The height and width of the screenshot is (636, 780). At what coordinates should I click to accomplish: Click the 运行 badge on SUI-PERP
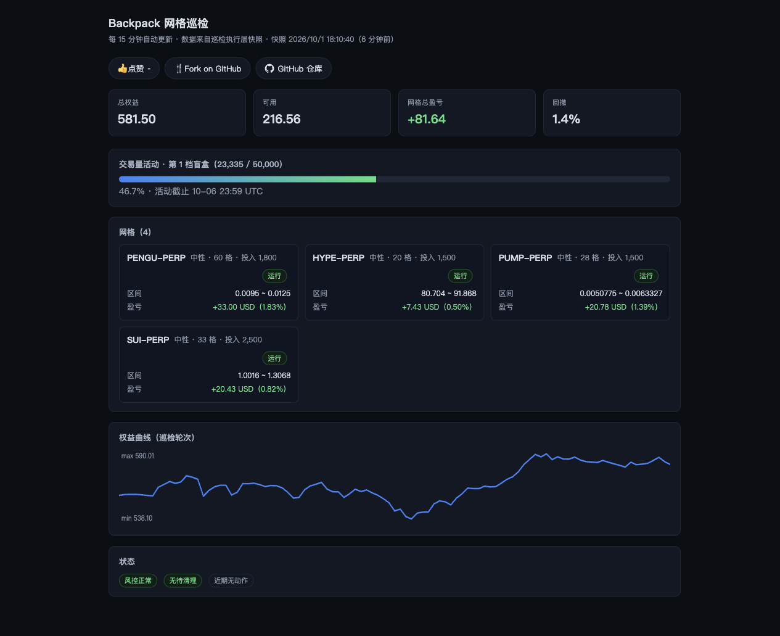[274, 358]
